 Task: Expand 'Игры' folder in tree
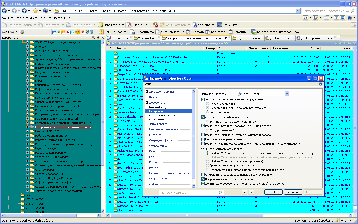(x=28, y=81)
